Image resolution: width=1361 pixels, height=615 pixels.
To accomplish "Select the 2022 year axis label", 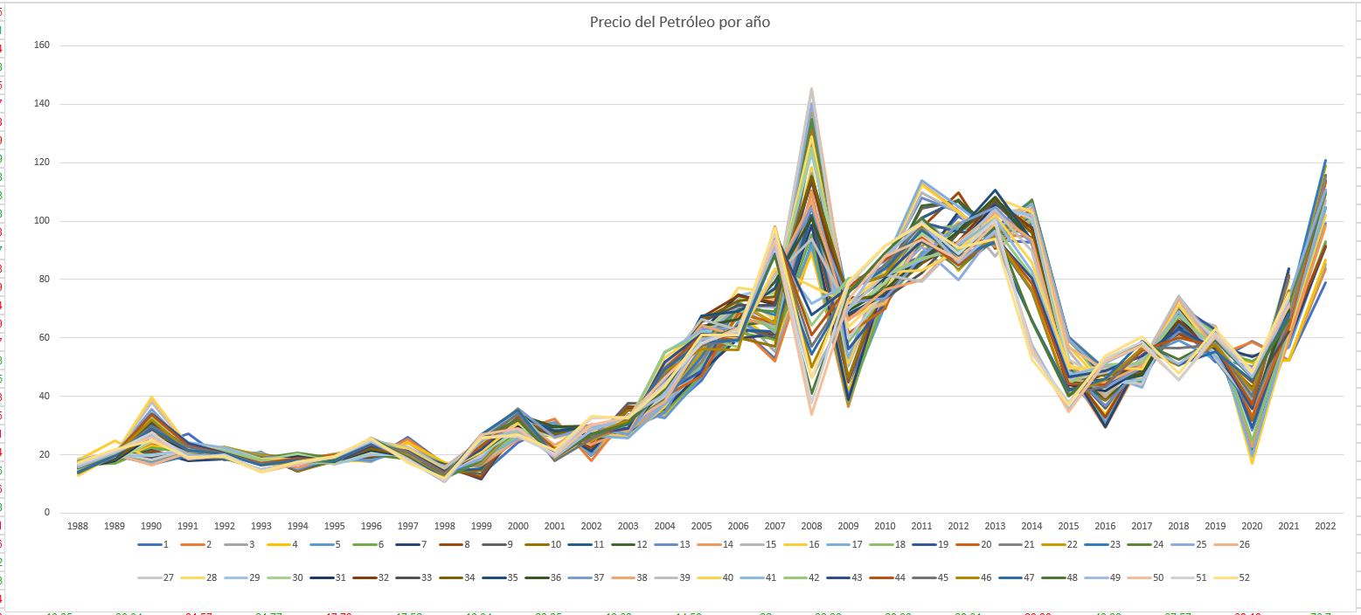I will point(1324,527).
